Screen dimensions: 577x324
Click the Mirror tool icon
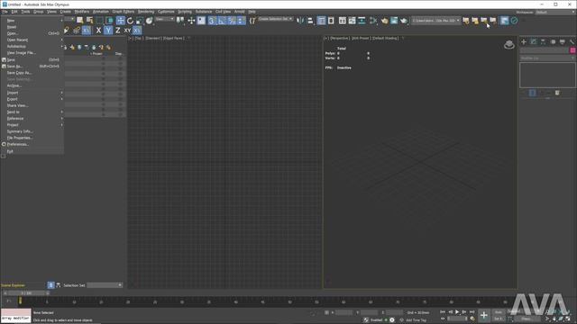[300, 21]
